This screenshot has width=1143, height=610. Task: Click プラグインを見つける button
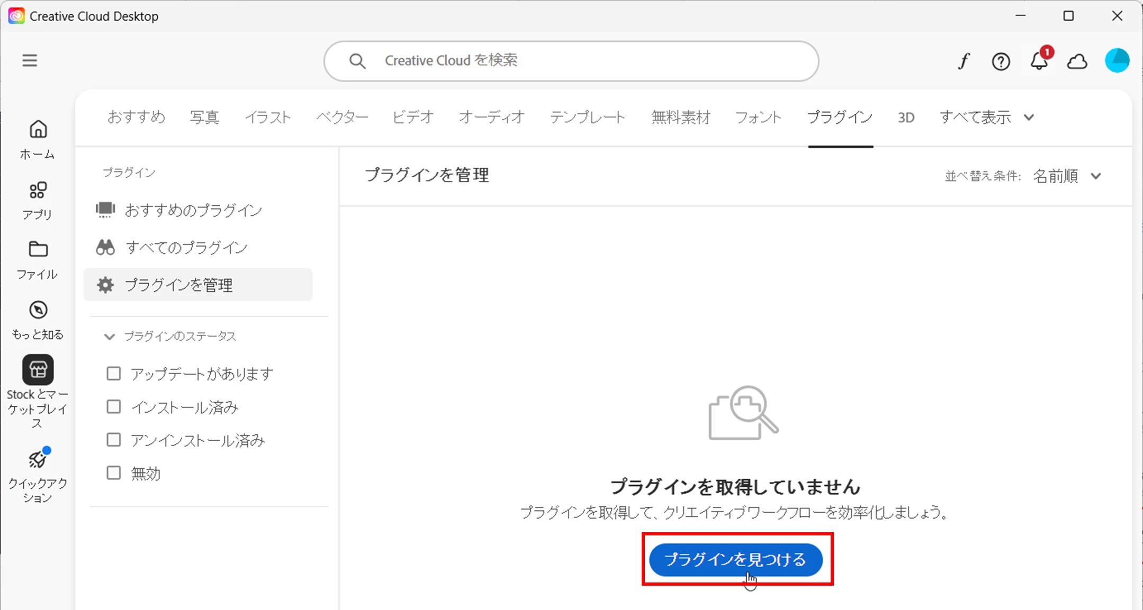pos(735,559)
